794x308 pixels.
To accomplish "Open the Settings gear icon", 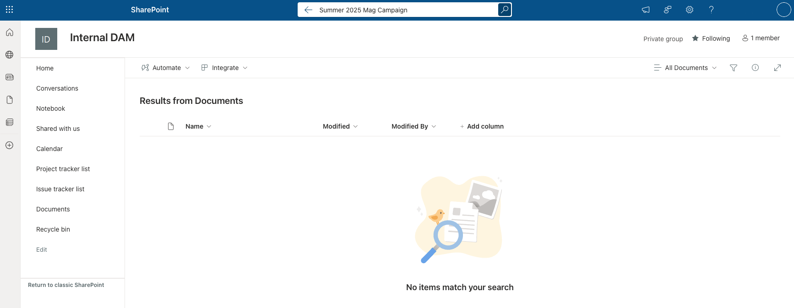I will click(x=690, y=10).
